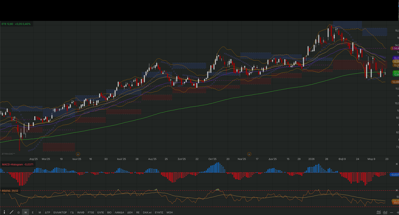Switch to the FTSE index
Image resolution: width=399 pixels, height=215 pixels.
(91, 212)
